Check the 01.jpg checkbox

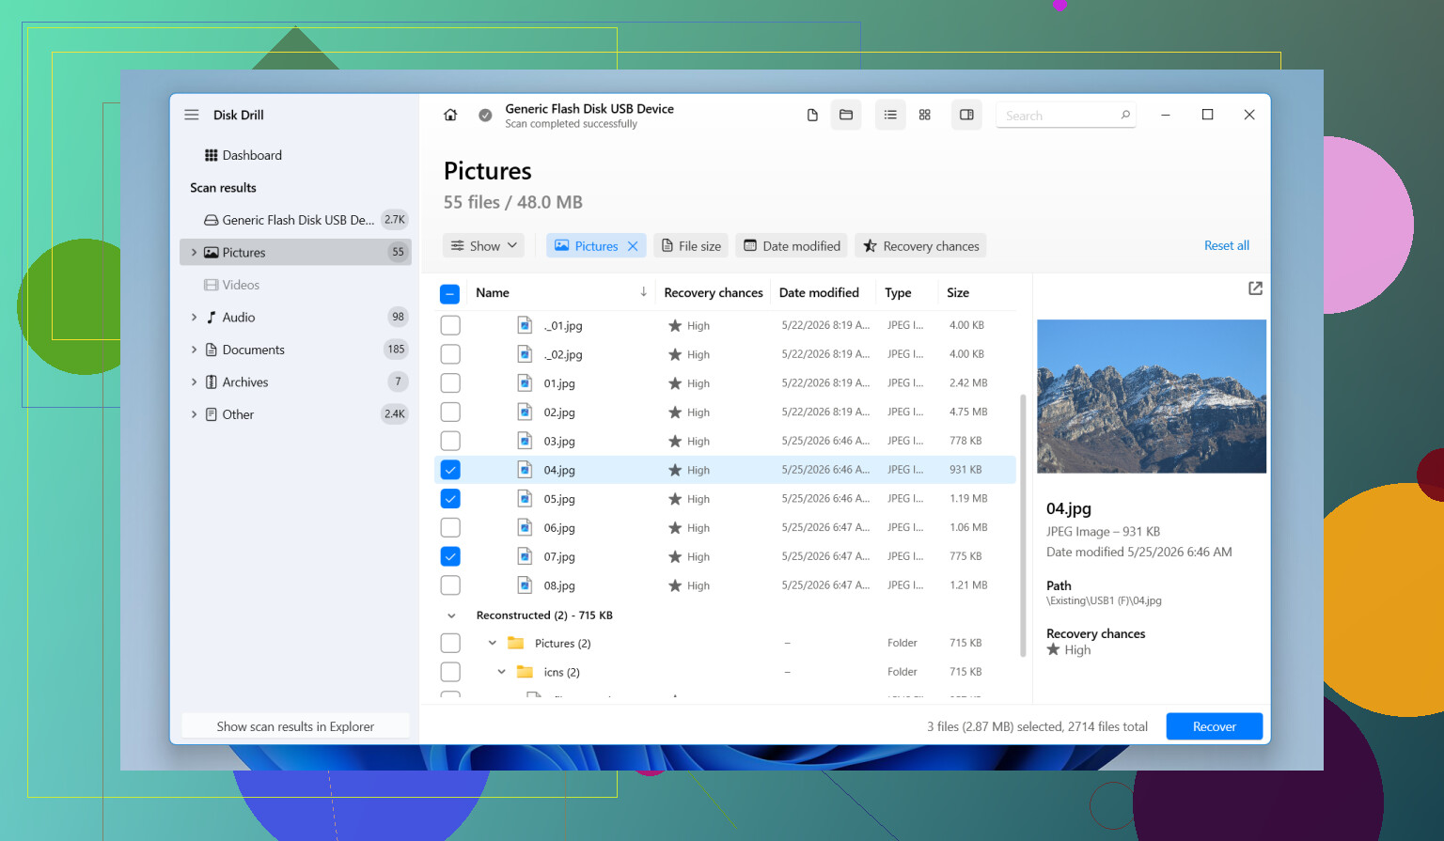pos(450,383)
